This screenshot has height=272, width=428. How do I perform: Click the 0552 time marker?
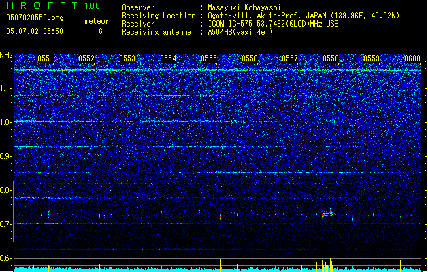pos(86,58)
